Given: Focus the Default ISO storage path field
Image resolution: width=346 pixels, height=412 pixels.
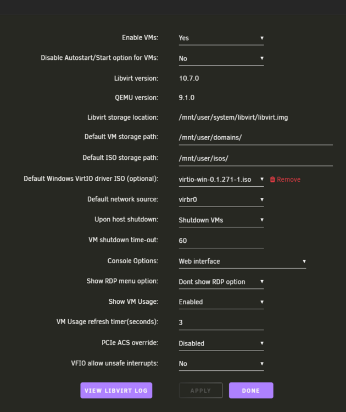Looking at the screenshot, I should pos(255,159).
